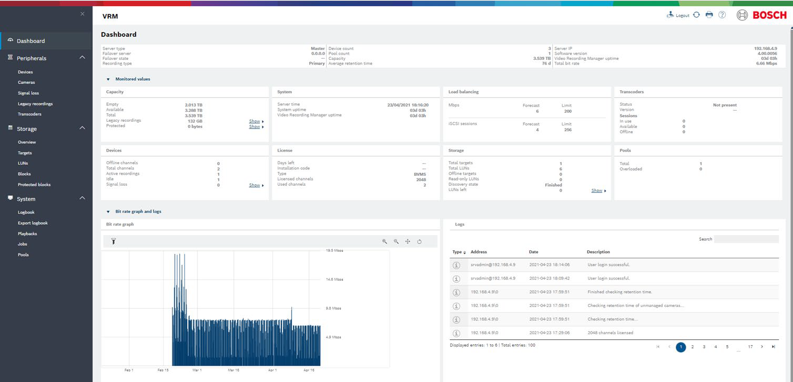This screenshot has height=382, width=793.
Task: Refresh the page with circular arrows icon
Action: [696, 15]
